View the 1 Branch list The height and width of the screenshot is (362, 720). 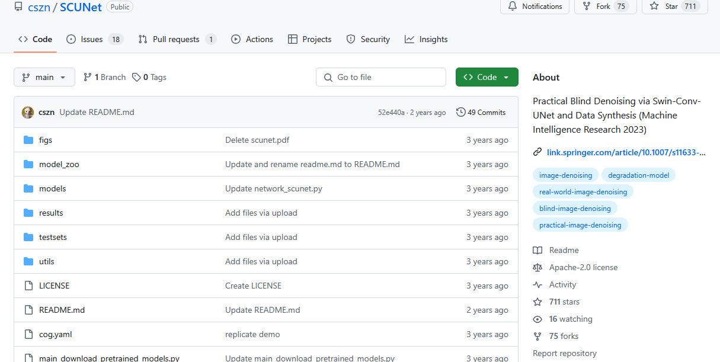tap(105, 77)
